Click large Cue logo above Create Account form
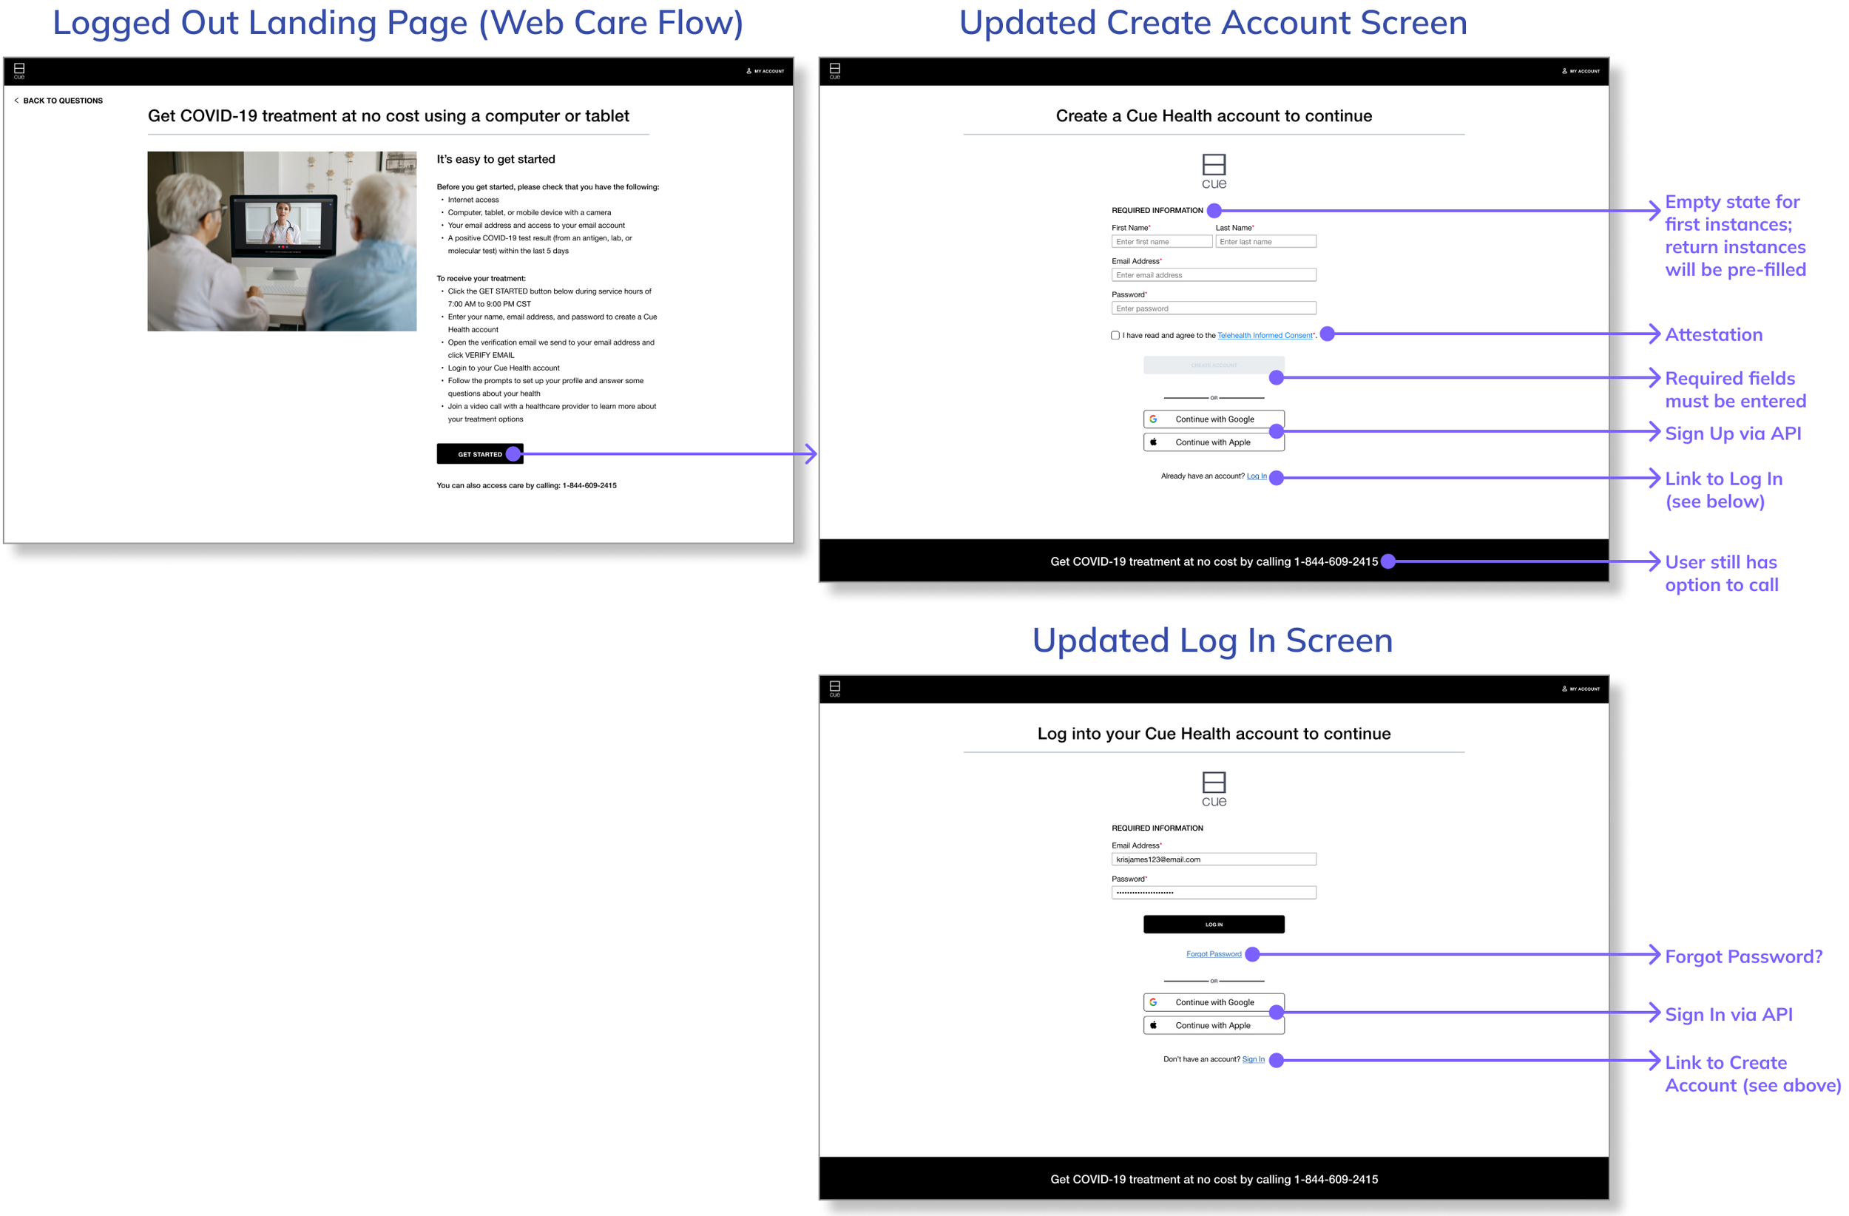 [x=1214, y=171]
